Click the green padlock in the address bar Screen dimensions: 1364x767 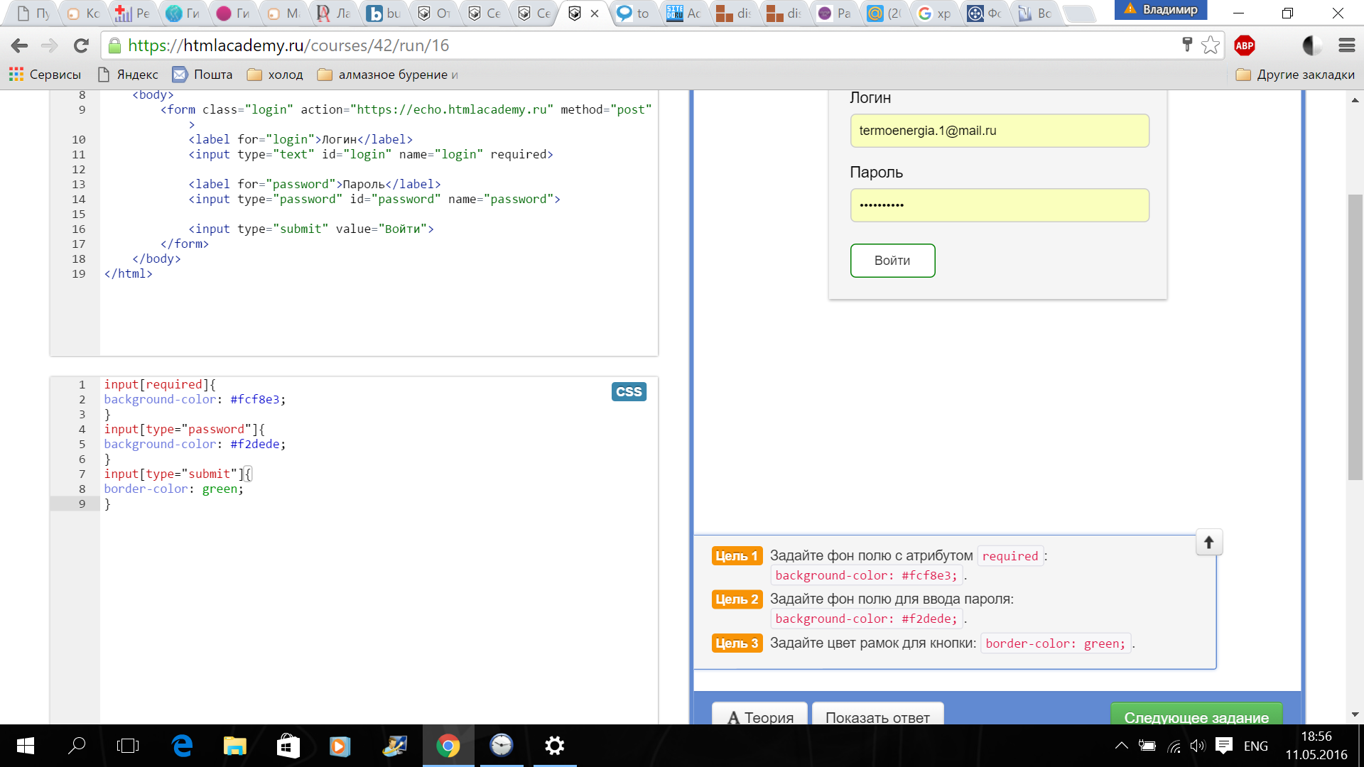point(114,45)
